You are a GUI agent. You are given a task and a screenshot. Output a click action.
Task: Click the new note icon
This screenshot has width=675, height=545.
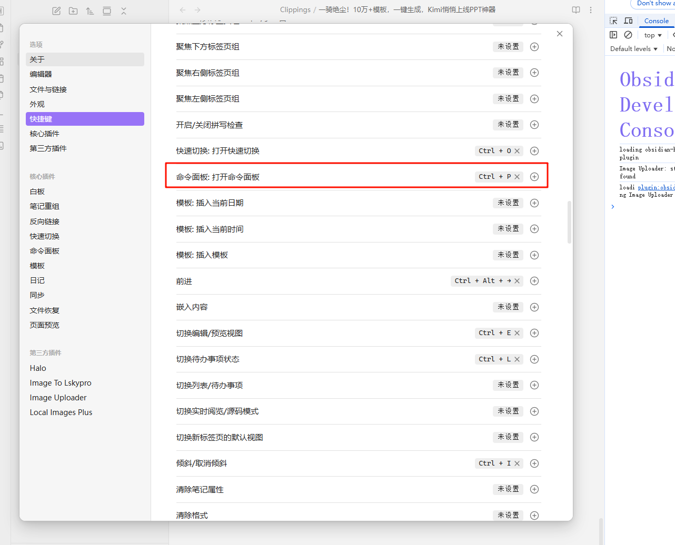point(56,11)
